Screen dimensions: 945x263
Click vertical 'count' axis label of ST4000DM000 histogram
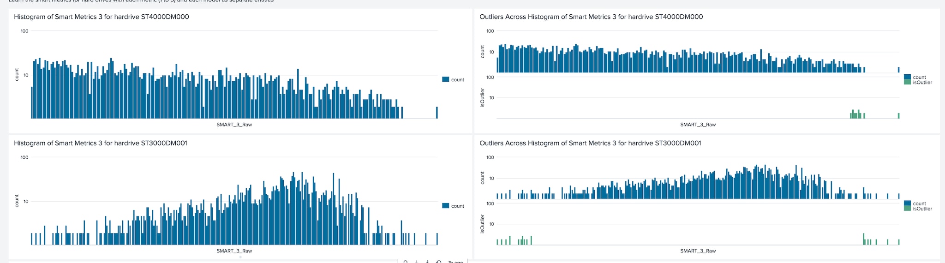17,74
